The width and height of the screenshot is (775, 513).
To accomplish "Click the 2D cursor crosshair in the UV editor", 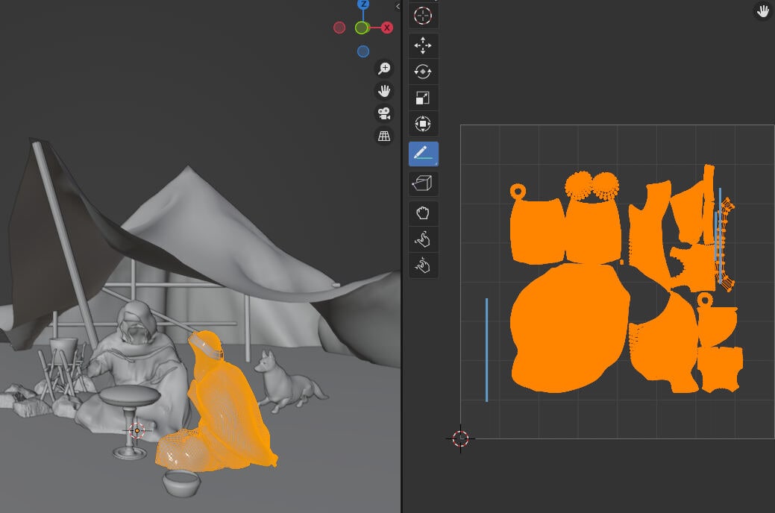I will (x=462, y=438).
